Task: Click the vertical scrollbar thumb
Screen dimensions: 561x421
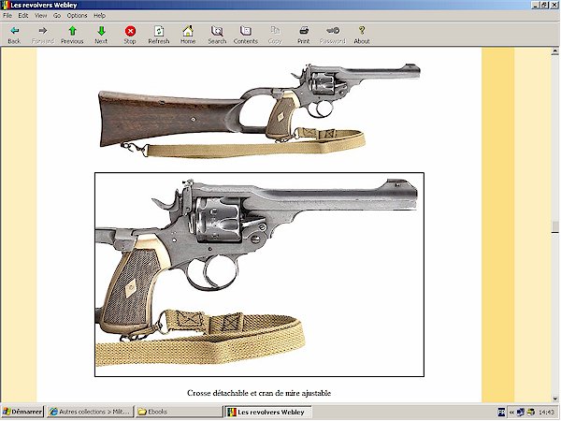Action: click(554, 227)
